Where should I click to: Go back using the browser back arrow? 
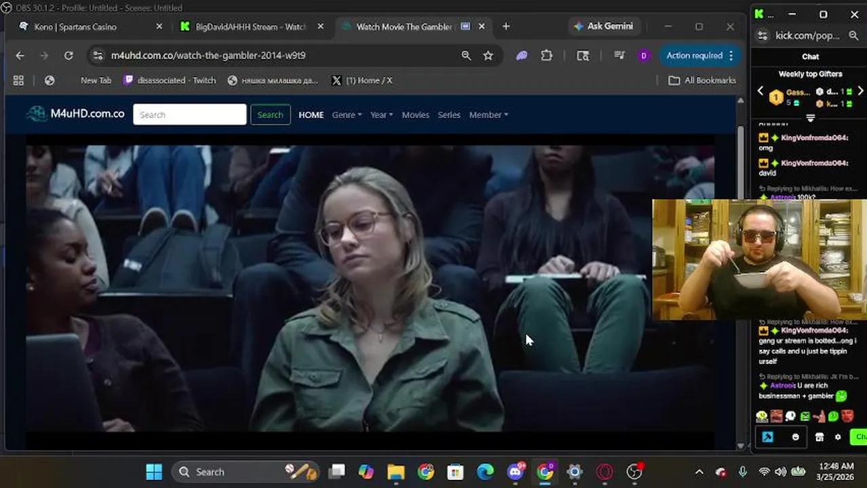point(20,56)
